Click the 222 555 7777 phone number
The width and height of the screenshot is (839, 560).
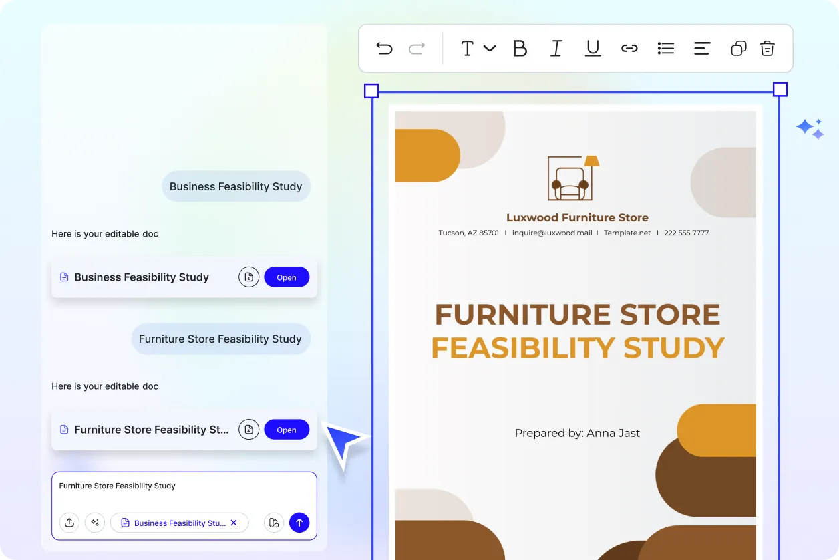pos(687,233)
